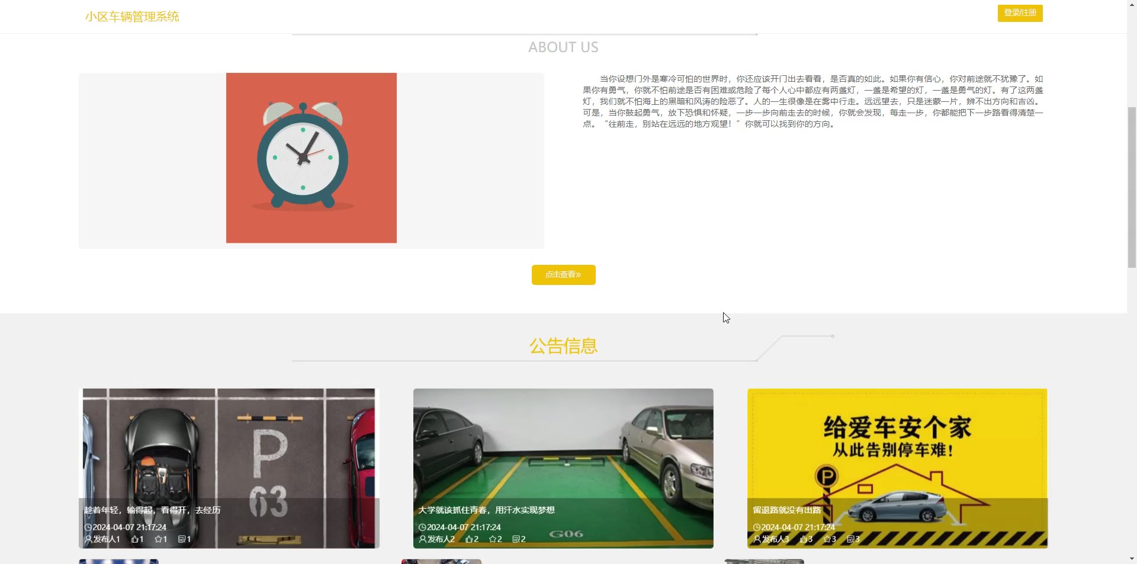
Task: Click the views icon on the 发布人3 card
Action: [850, 539]
